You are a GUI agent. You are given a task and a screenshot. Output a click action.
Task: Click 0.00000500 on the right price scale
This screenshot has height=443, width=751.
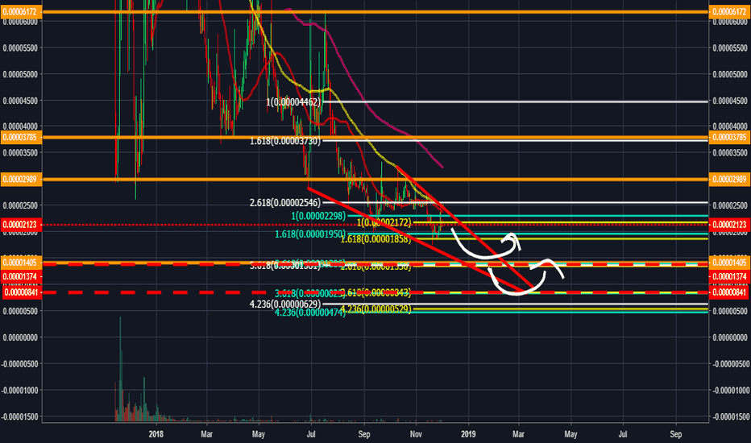pos(729,311)
